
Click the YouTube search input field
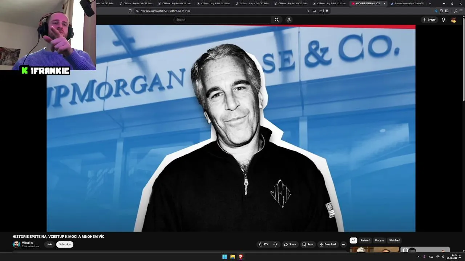[222, 20]
